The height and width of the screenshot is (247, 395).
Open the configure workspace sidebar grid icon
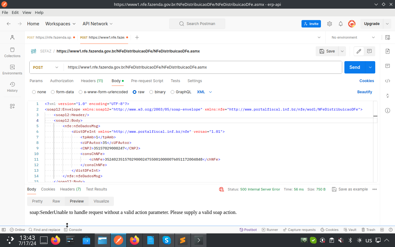pyautogui.click(x=12, y=106)
